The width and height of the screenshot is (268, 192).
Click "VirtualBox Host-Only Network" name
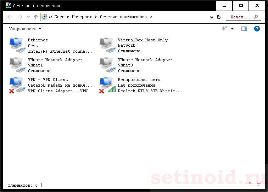point(143,43)
